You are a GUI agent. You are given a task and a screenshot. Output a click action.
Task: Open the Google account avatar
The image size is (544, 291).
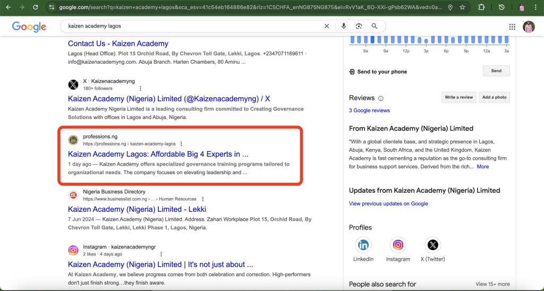[529, 27]
